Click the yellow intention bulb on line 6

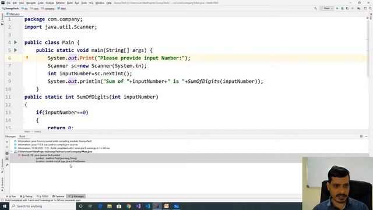27,57
